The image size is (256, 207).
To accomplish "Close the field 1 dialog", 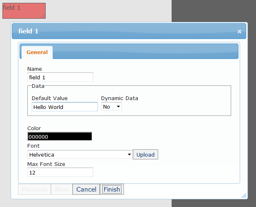I will tap(239, 31).
